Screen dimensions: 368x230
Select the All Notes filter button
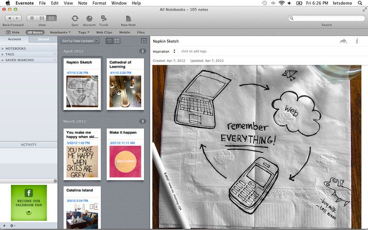pos(36,33)
